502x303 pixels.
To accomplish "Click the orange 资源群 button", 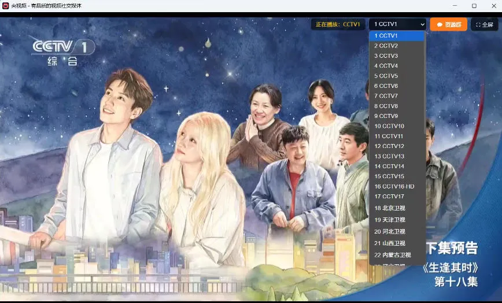I will 449,24.
